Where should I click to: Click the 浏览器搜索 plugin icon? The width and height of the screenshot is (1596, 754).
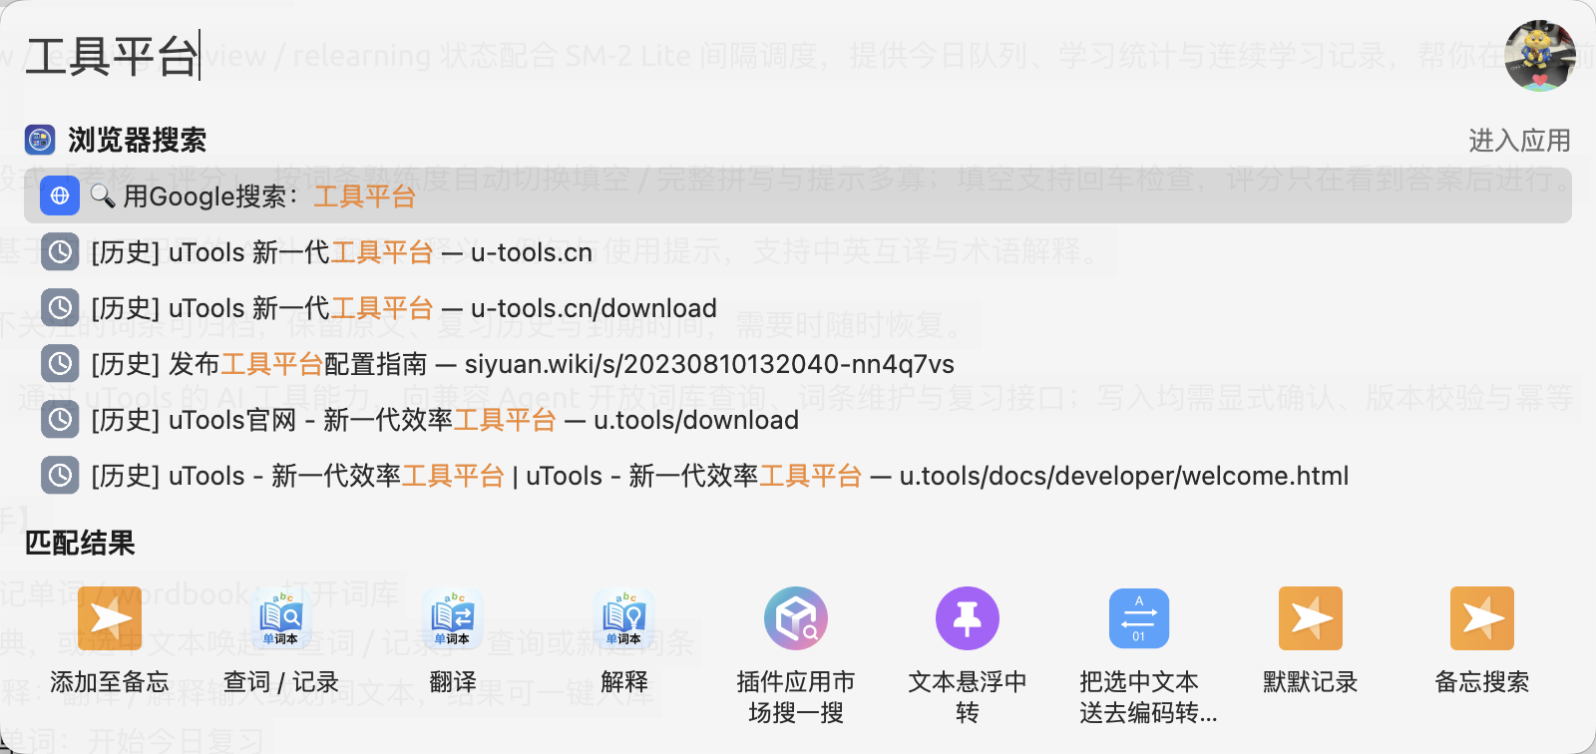point(40,140)
